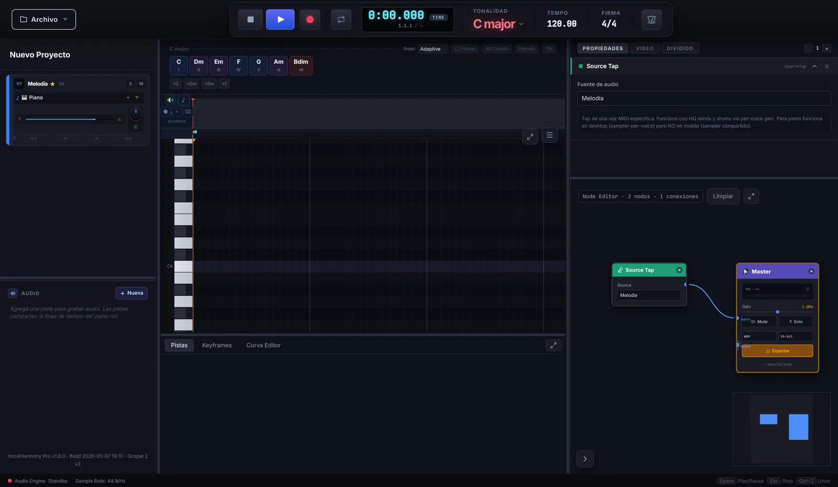This screenshot has width=838, height=487.
Task: Close the Source Tap properties panel
Action: (827, 67)
